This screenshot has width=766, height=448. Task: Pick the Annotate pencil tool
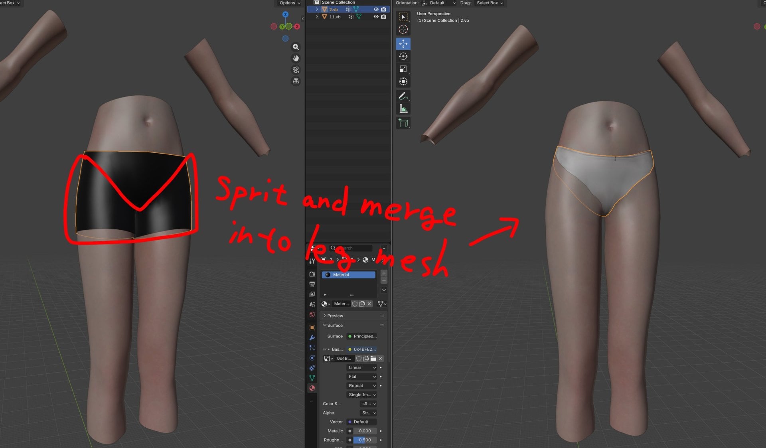point(403,96)
